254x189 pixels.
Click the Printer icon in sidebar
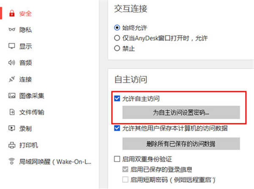pyautogui.click(x=12, y=145)
